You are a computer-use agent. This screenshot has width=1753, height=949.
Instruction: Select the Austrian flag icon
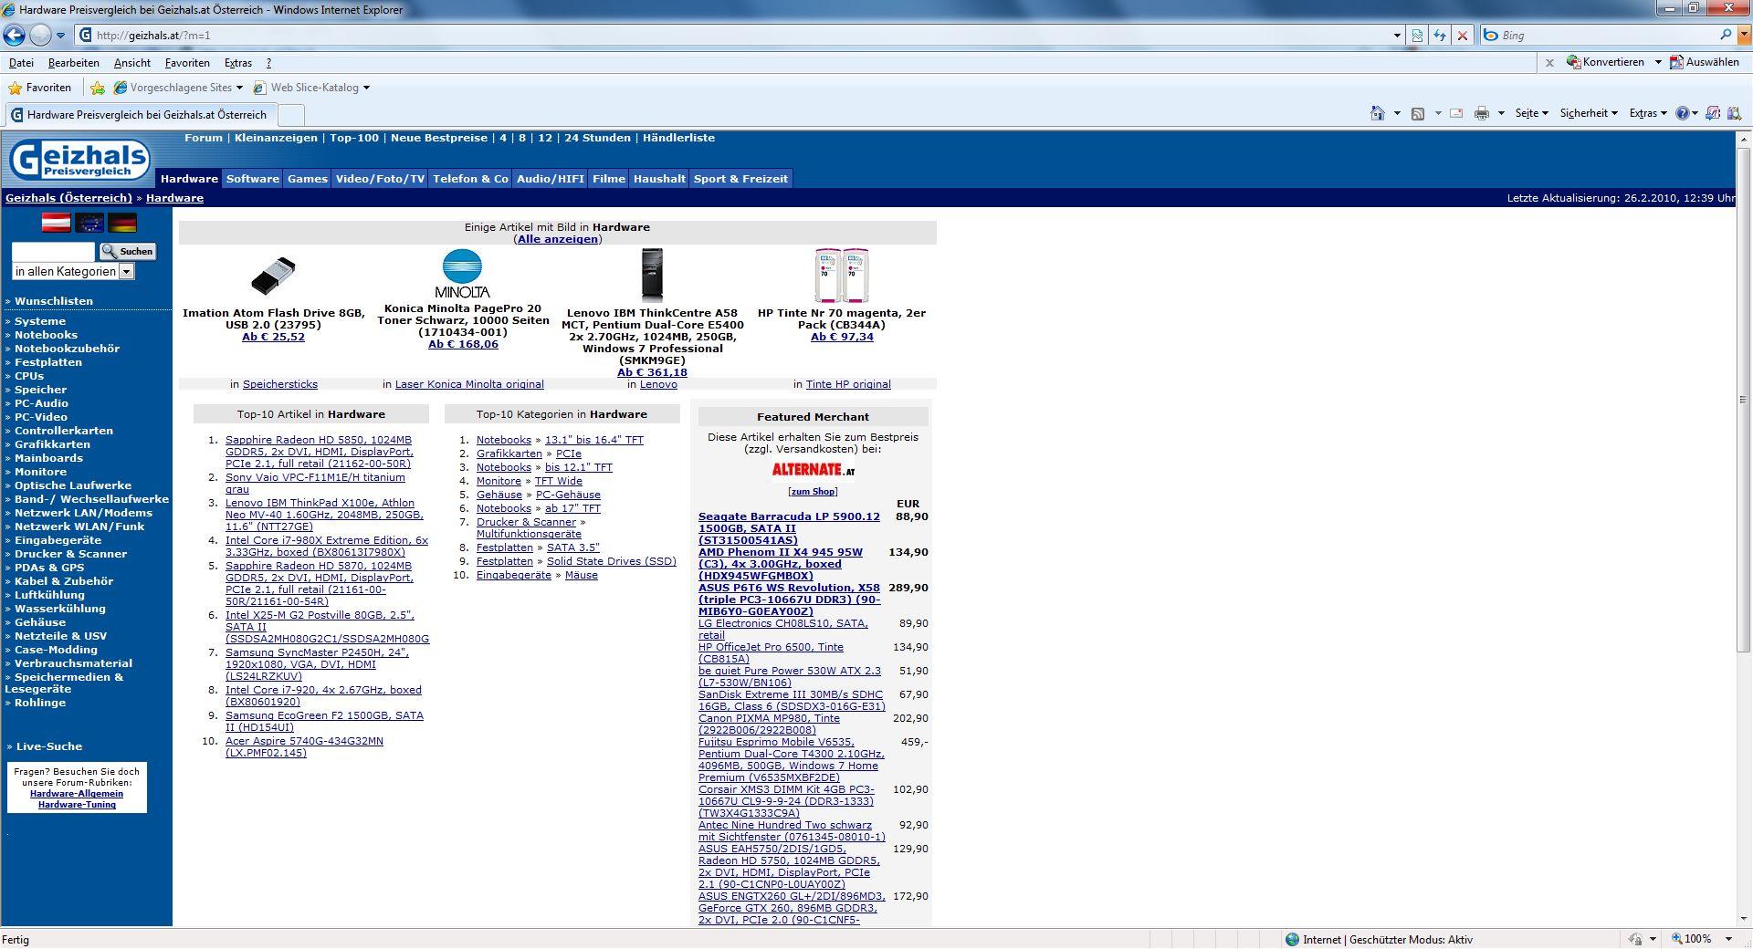tap(57, 222)
